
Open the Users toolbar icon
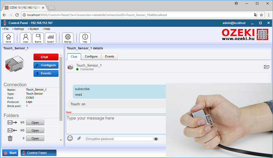[26, 38]
